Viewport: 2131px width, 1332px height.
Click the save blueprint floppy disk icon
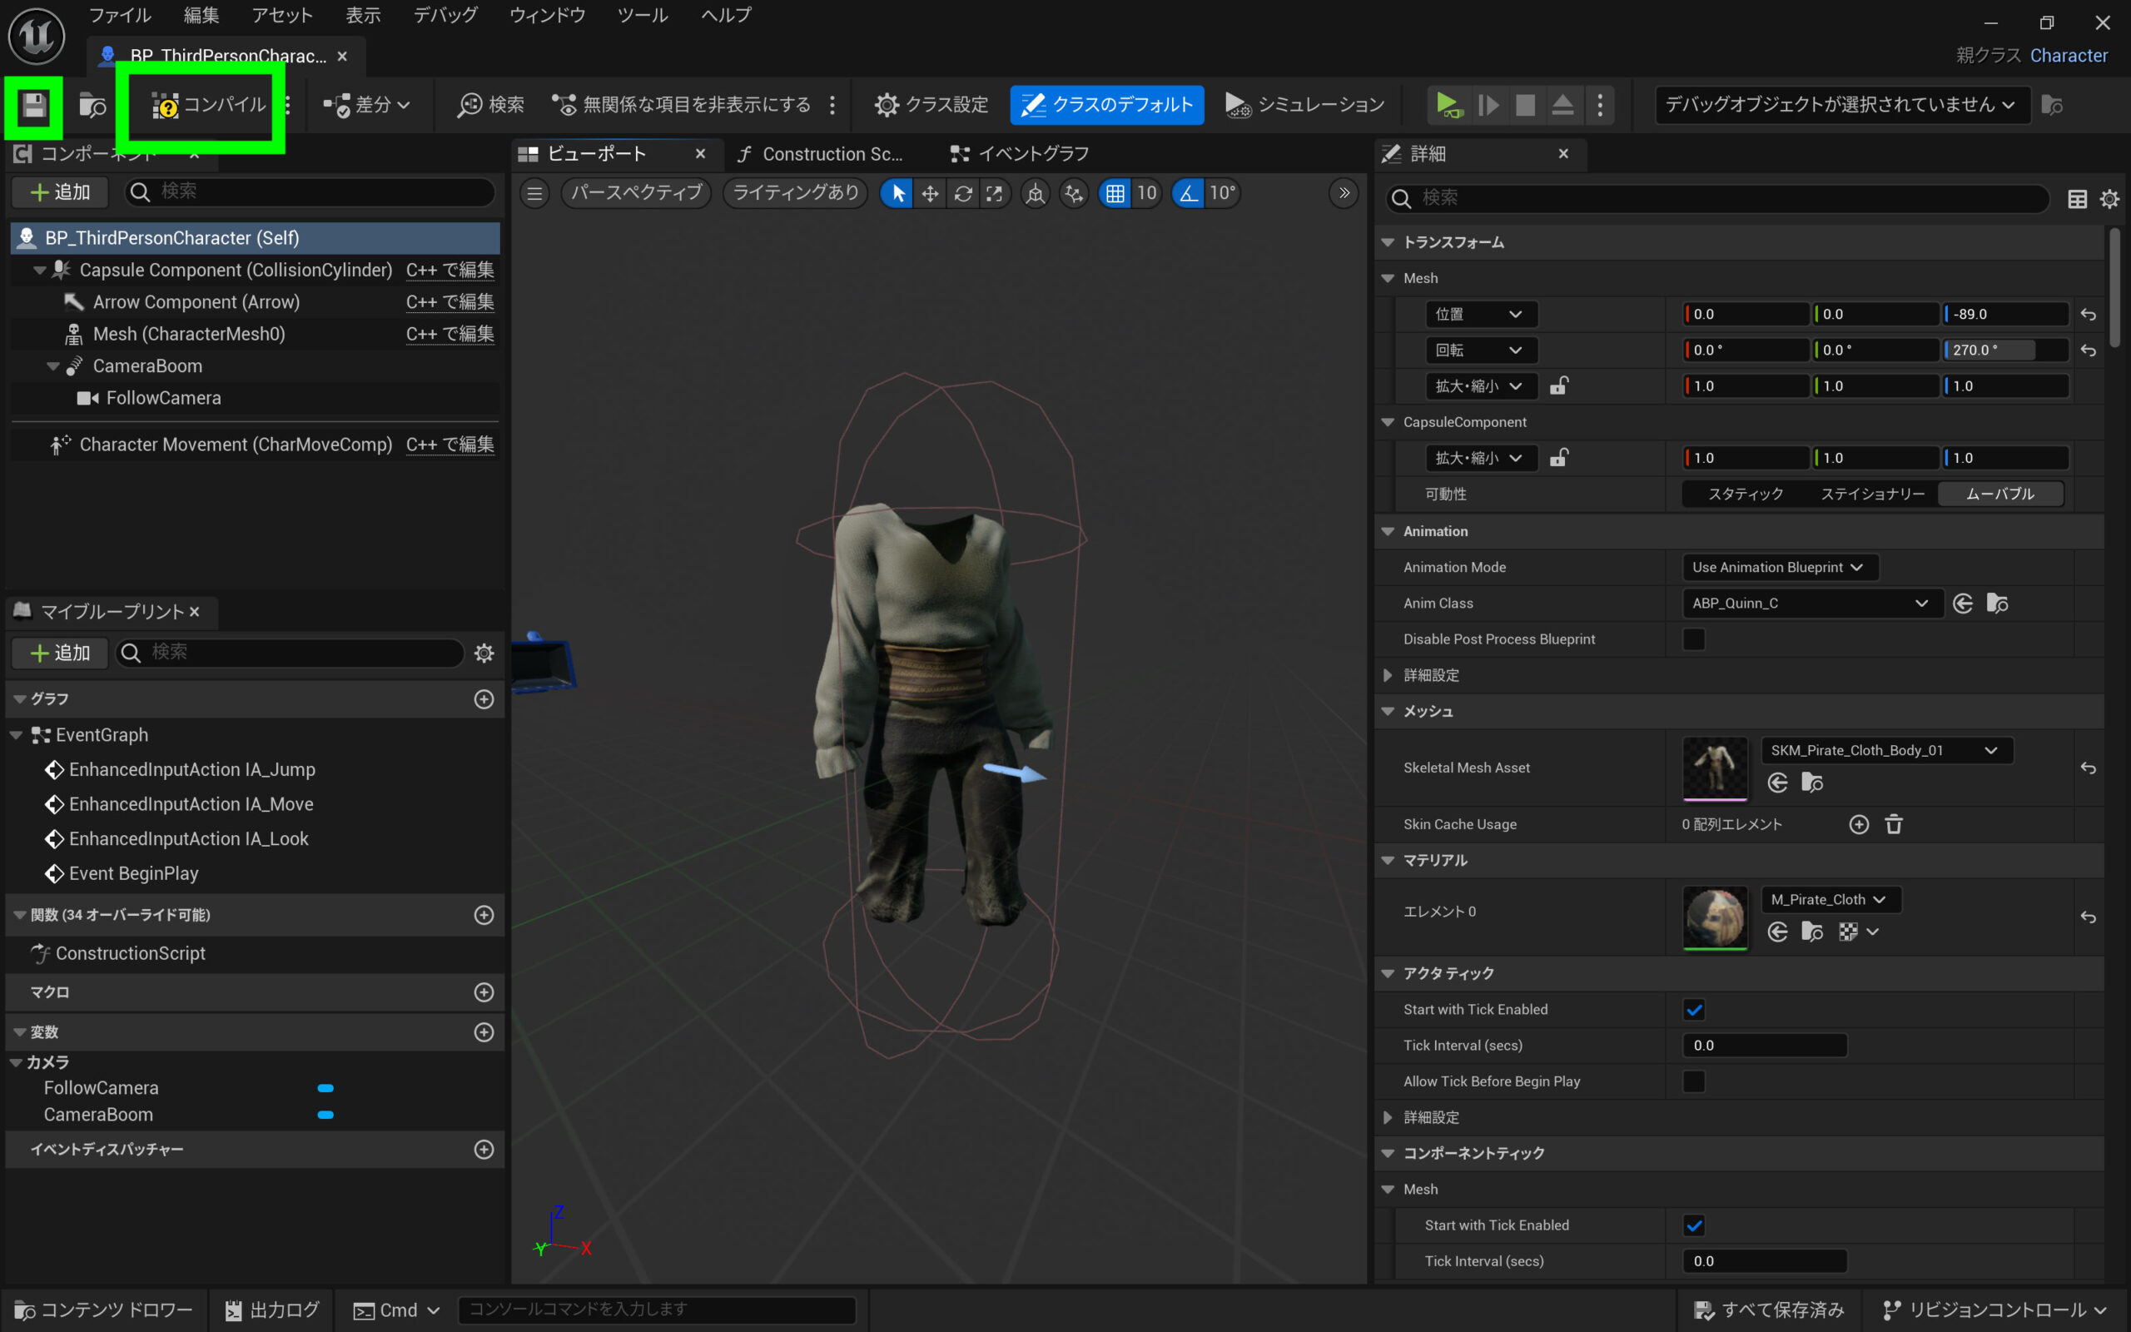pos(33,106)
